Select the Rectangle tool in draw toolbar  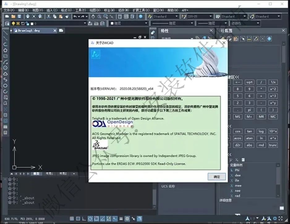pyautogui.click(x=5, y=56)
